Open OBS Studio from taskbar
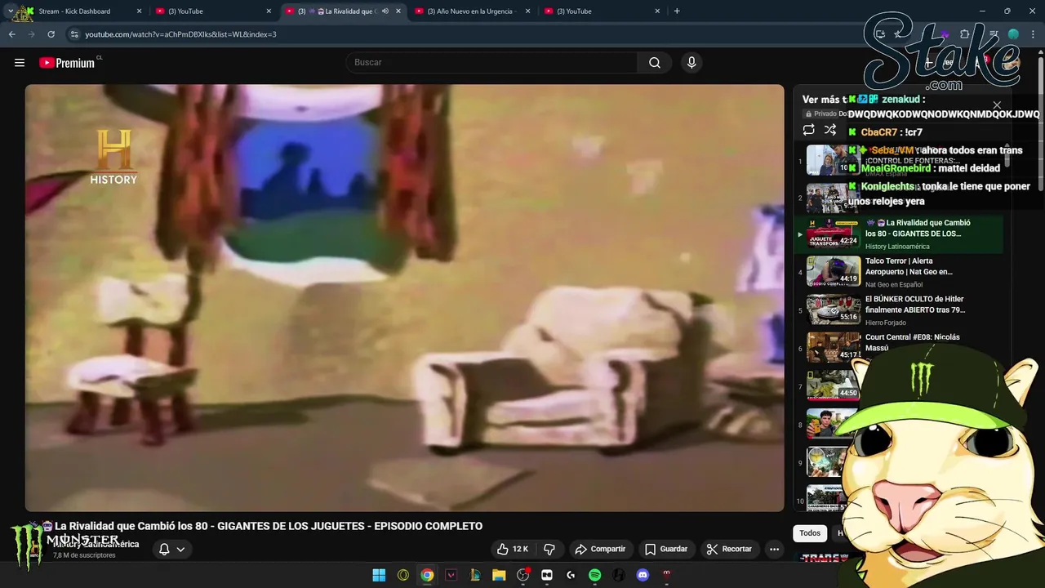The image size is (1045, 588). coord(522,575)
